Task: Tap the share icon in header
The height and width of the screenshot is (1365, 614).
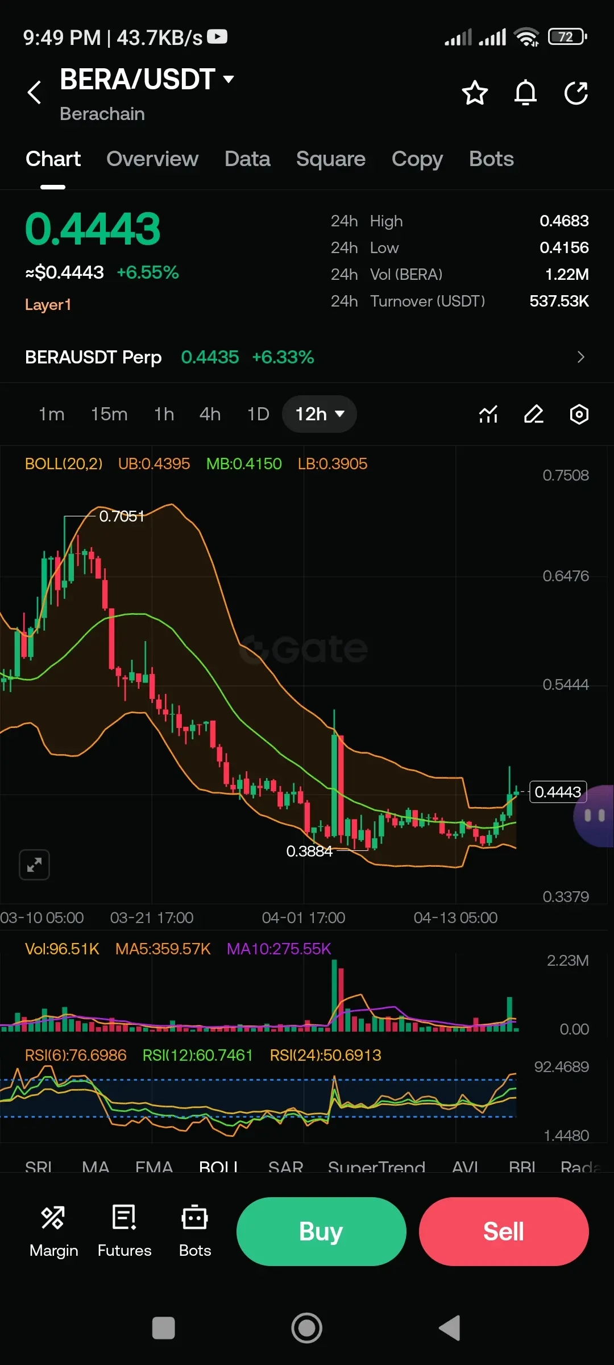Action: 576,93
